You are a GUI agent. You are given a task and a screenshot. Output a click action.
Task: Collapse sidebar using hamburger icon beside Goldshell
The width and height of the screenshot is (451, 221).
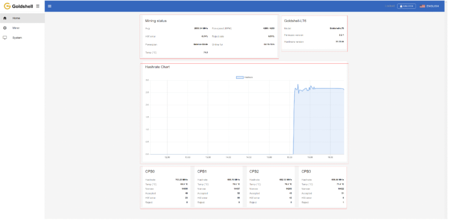(x=37, y=6)
